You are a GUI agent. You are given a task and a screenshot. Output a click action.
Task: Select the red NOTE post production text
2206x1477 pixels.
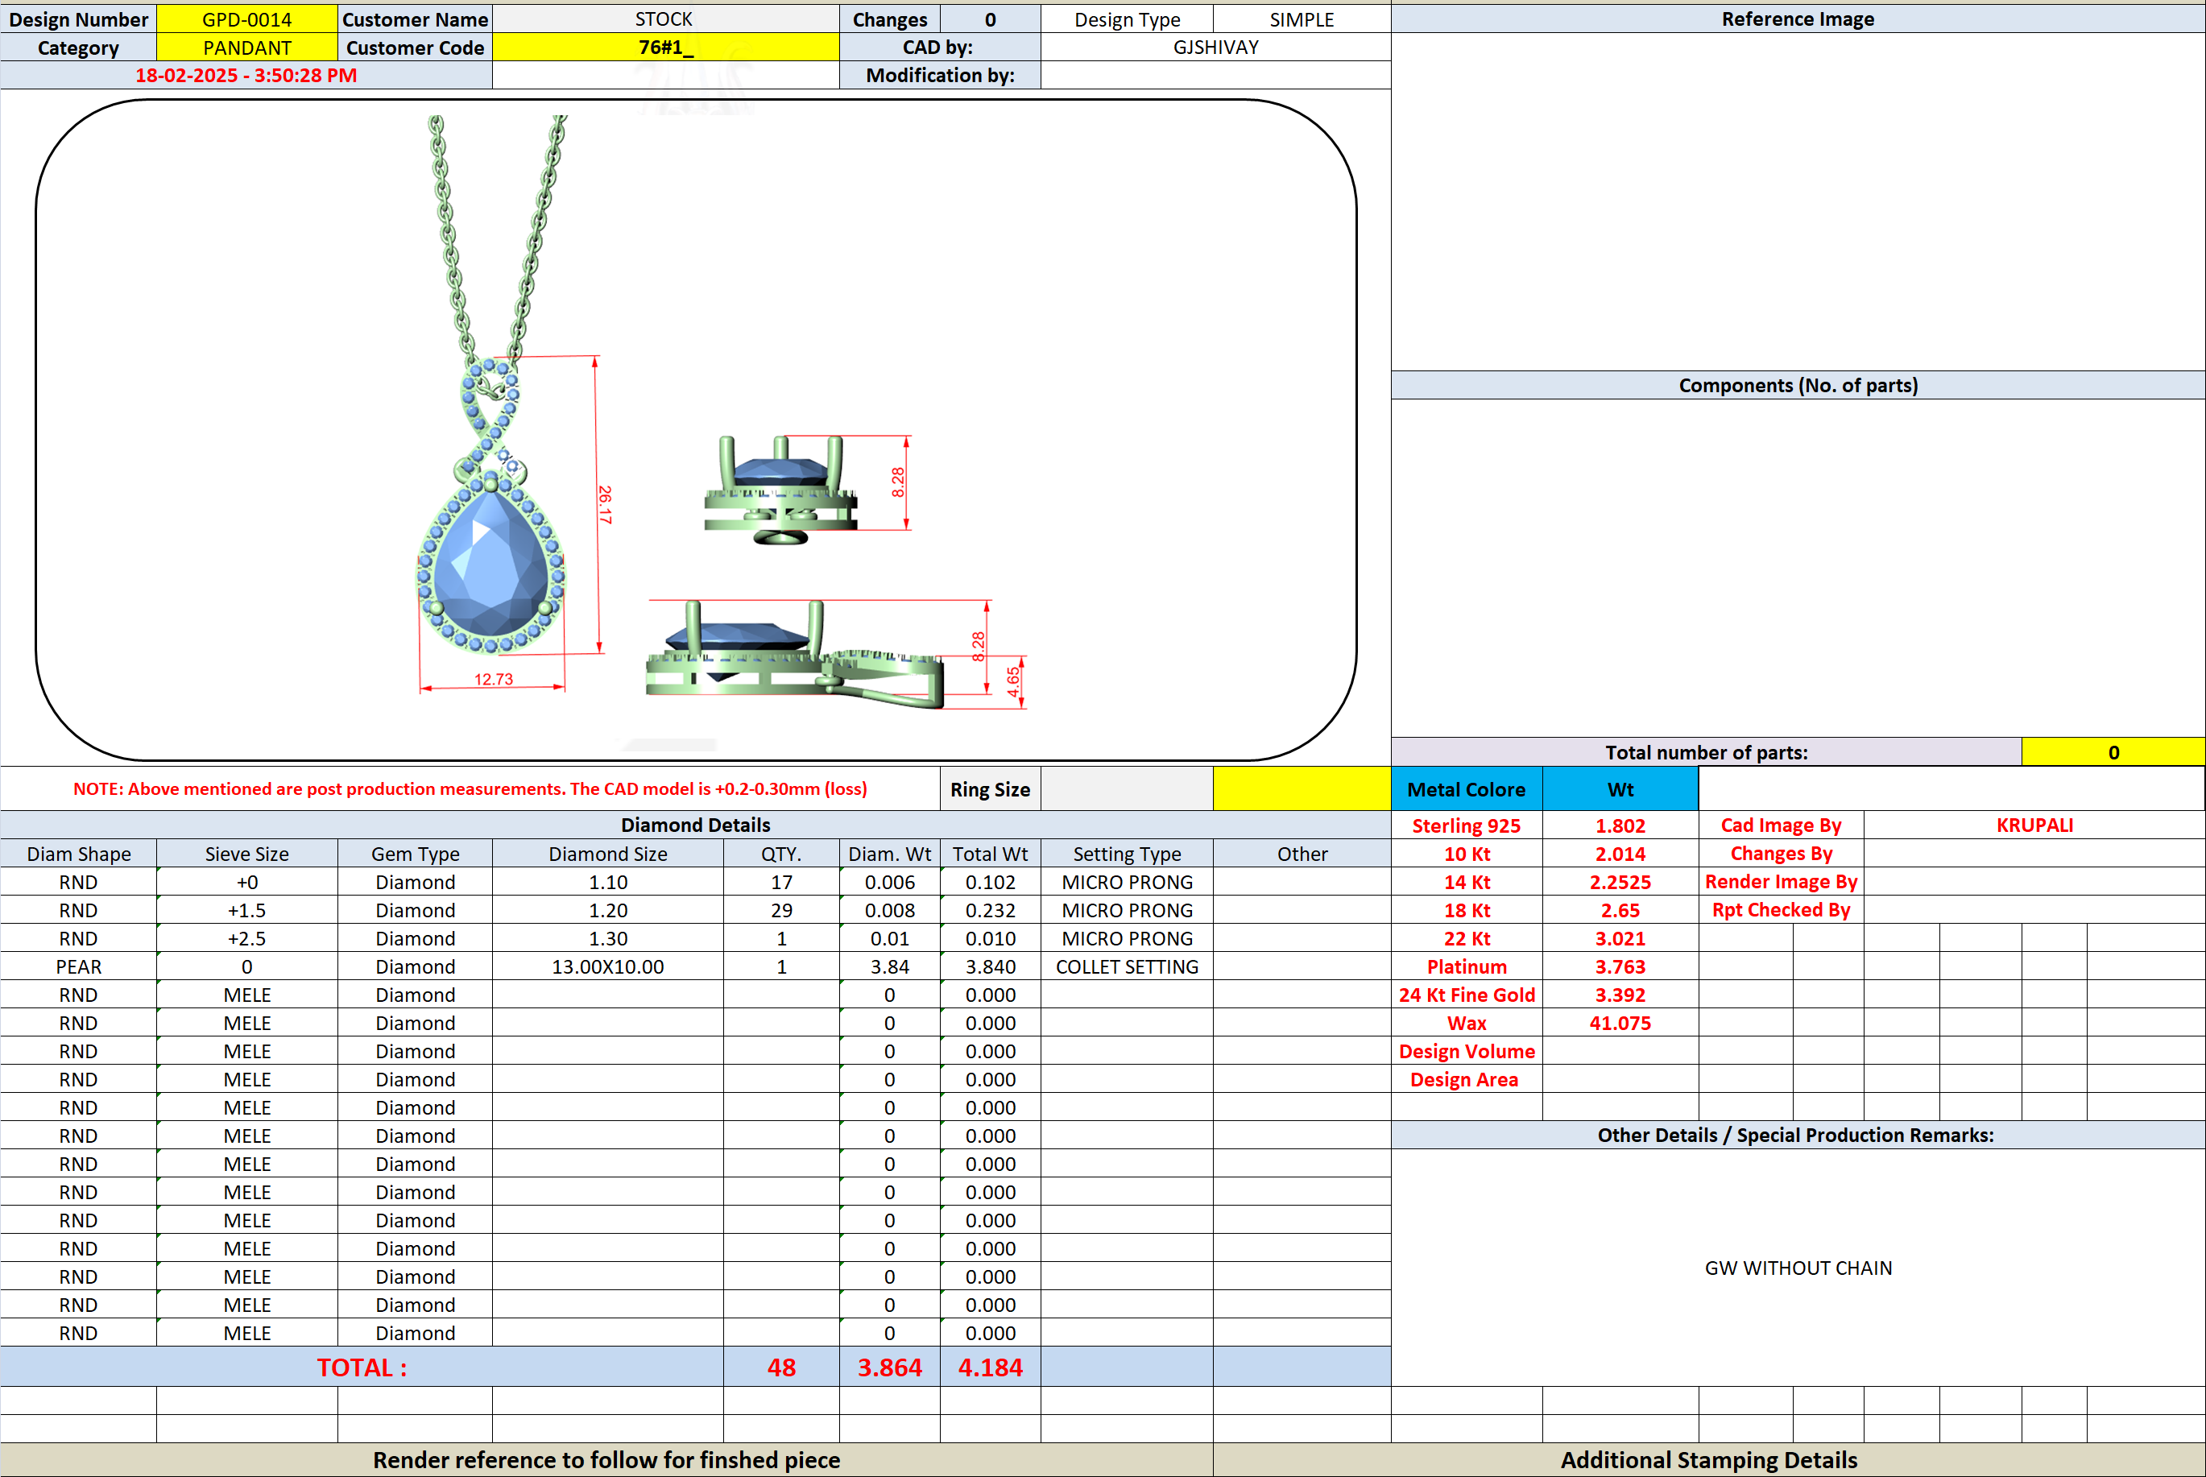click(x=470, y=789)
